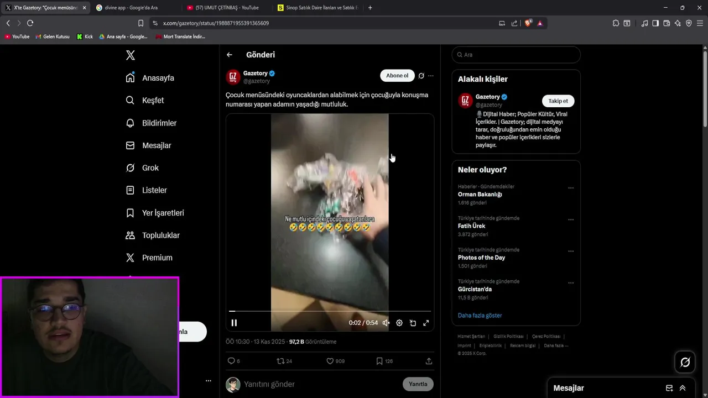
Task: Open the Brave VPN shield icon
Action: pos(689,23)
